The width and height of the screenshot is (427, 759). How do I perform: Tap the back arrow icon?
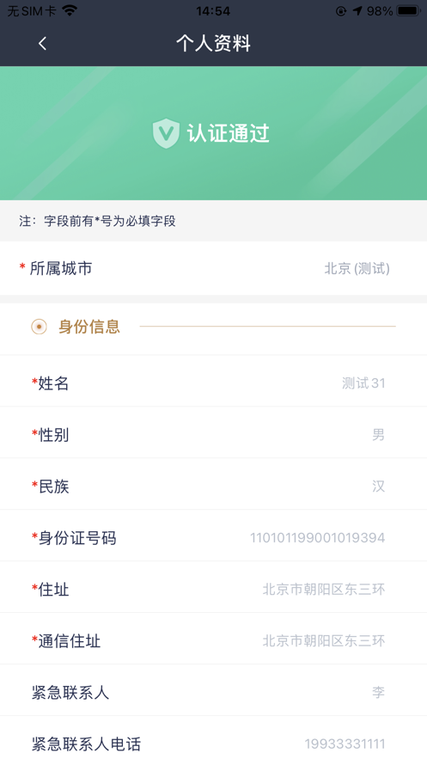tap(43, 44)
